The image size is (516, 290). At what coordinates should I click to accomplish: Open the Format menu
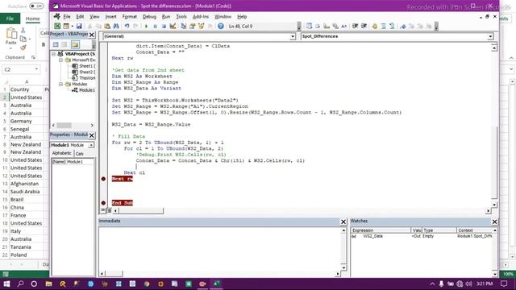pyautogui.click(x=129, y=16)
